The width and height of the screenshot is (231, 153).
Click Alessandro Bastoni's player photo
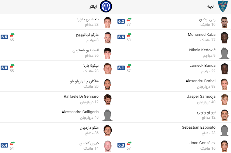107,53
